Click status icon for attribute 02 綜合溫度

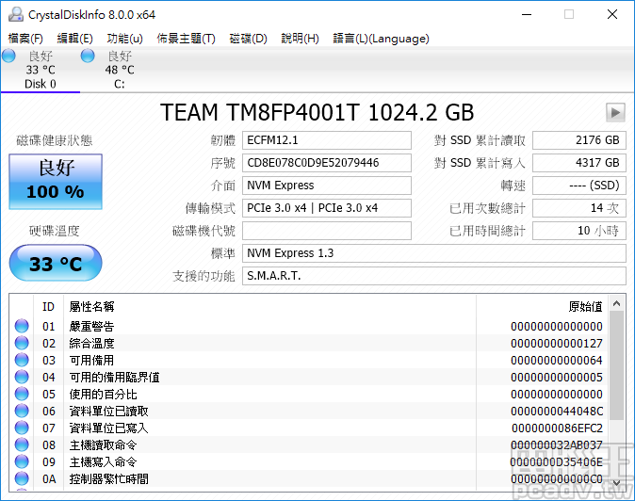tap(22, 343)
